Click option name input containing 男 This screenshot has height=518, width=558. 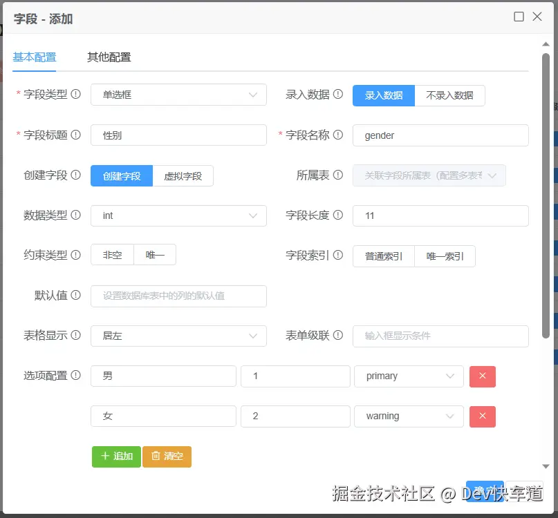point(163,376)
